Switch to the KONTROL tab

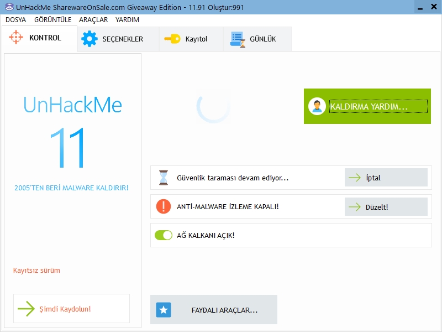(39, 38)
